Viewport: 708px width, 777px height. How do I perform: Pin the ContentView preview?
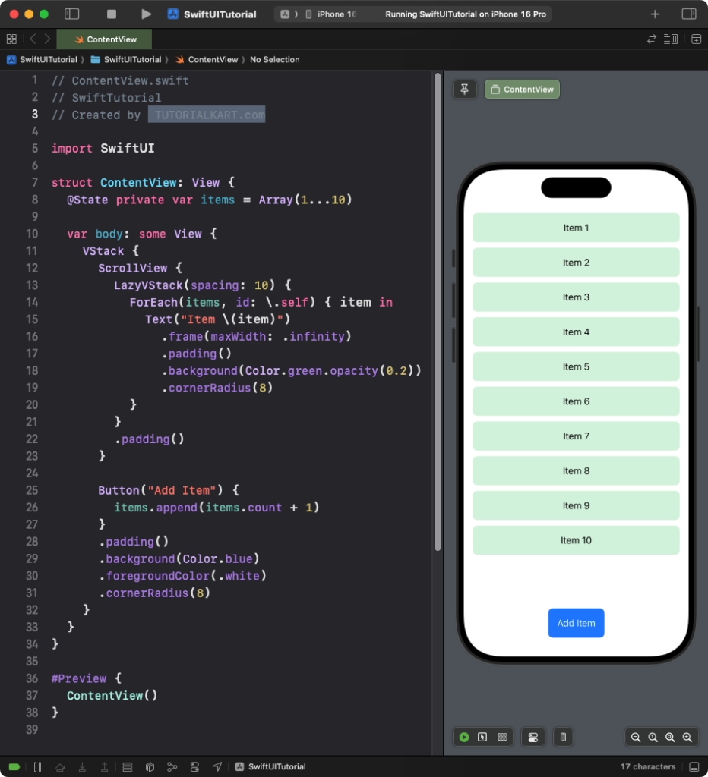coord(464,89)
